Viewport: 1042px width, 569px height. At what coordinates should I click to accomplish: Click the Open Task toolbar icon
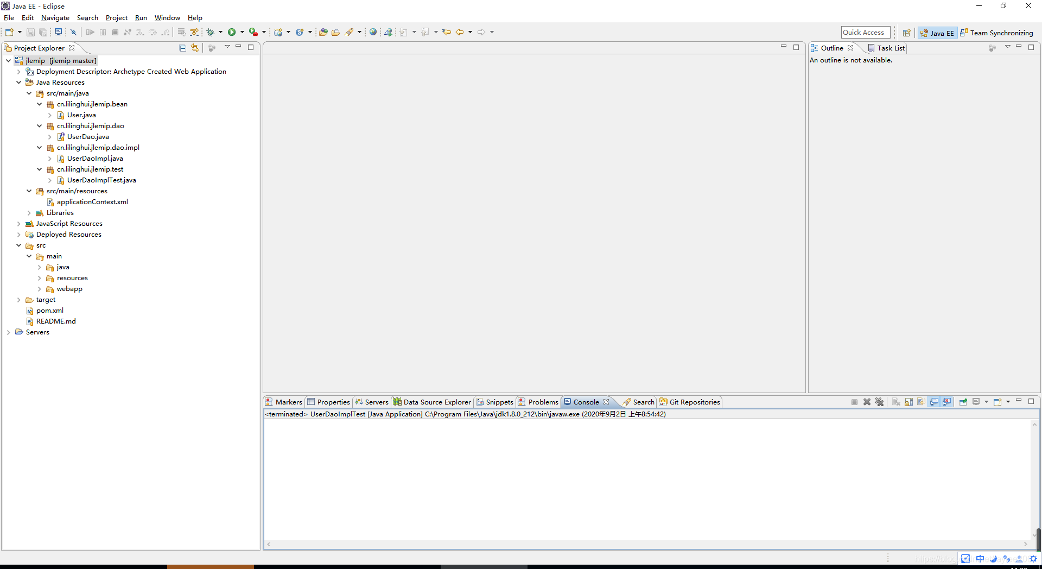pyautogui.click(x=335, y=32)
